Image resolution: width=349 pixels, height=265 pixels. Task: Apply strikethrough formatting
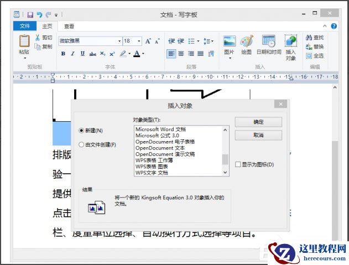point(92,54)
